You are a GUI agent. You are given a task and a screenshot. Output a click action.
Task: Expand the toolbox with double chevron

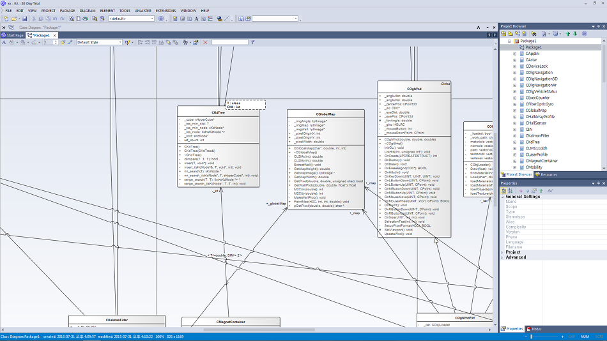[x=3, y=27]
